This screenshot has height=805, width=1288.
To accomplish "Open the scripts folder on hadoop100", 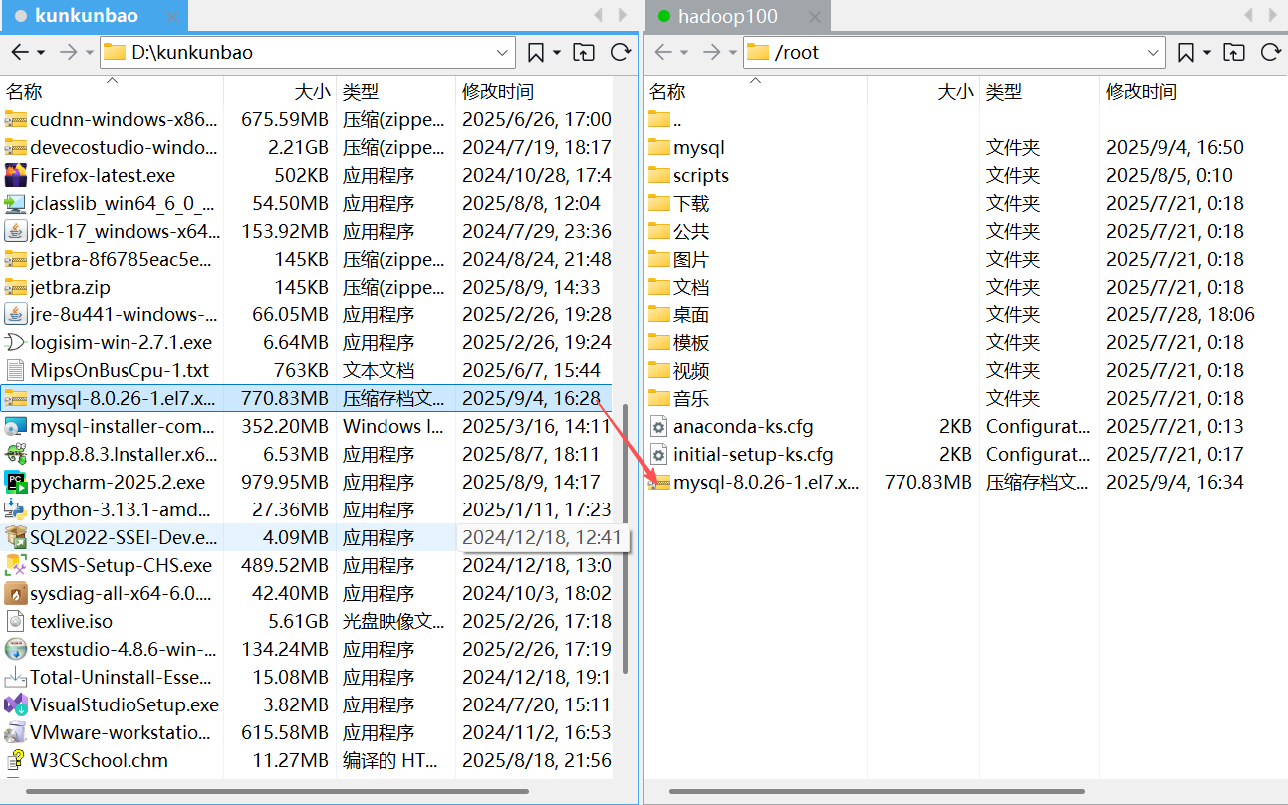I will coord(701,175).
